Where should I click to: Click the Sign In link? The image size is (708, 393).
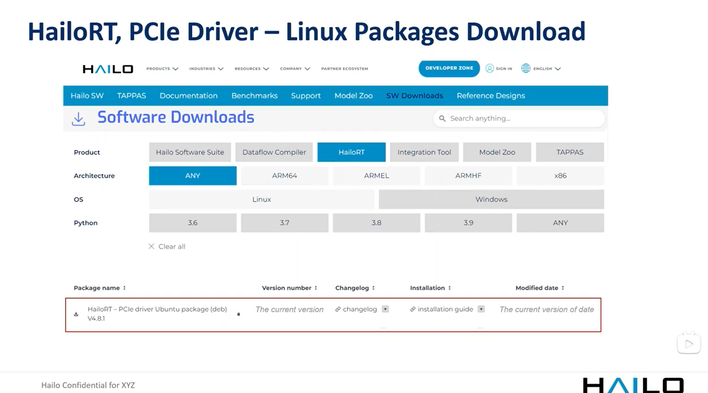(504, 69)
